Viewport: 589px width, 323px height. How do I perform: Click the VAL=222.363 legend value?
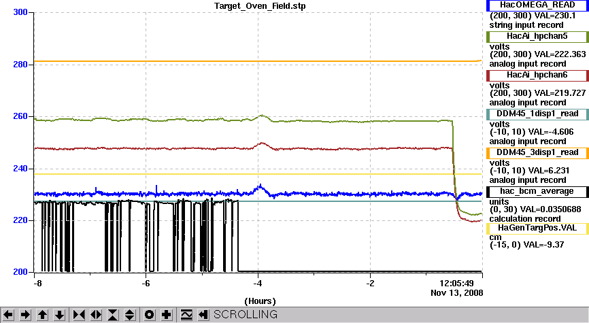[559, 54]
